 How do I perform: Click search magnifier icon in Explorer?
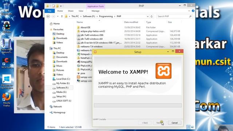pyautogui.click(x=190, y=16)
